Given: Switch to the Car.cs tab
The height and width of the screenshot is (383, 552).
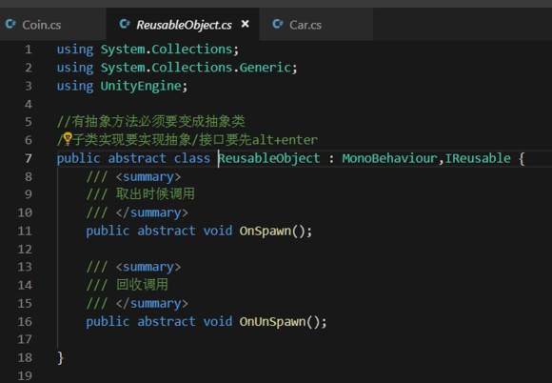Looking at the screenshot, I should 306,25.
